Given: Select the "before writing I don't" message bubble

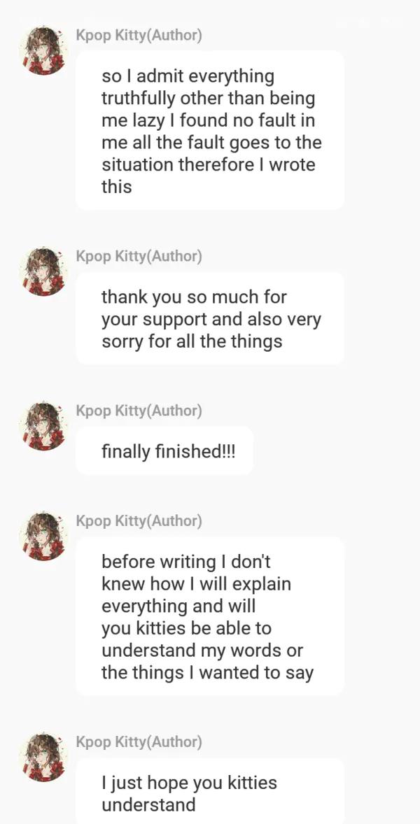Looking at the screenshot, I should (x=210, y=616).
